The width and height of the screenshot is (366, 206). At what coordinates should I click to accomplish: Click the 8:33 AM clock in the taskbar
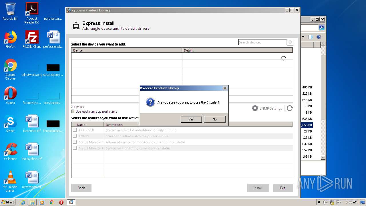pos(351,202)
